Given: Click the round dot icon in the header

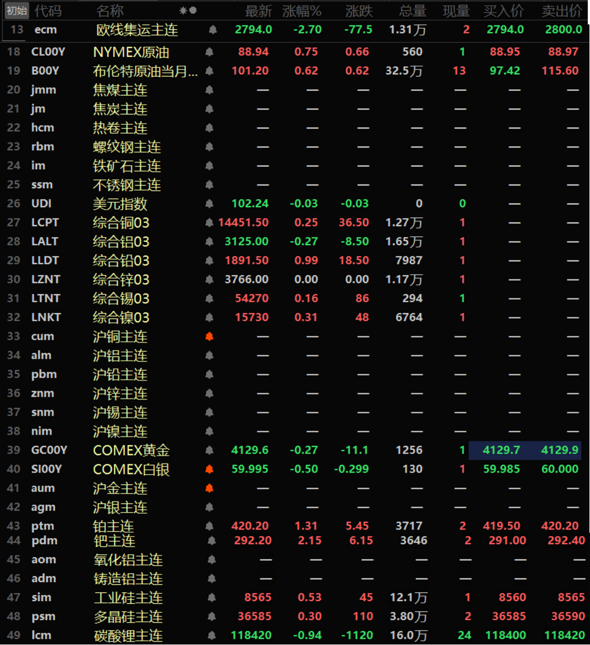Looking at the screenshot, I should [x=193, y=11].
